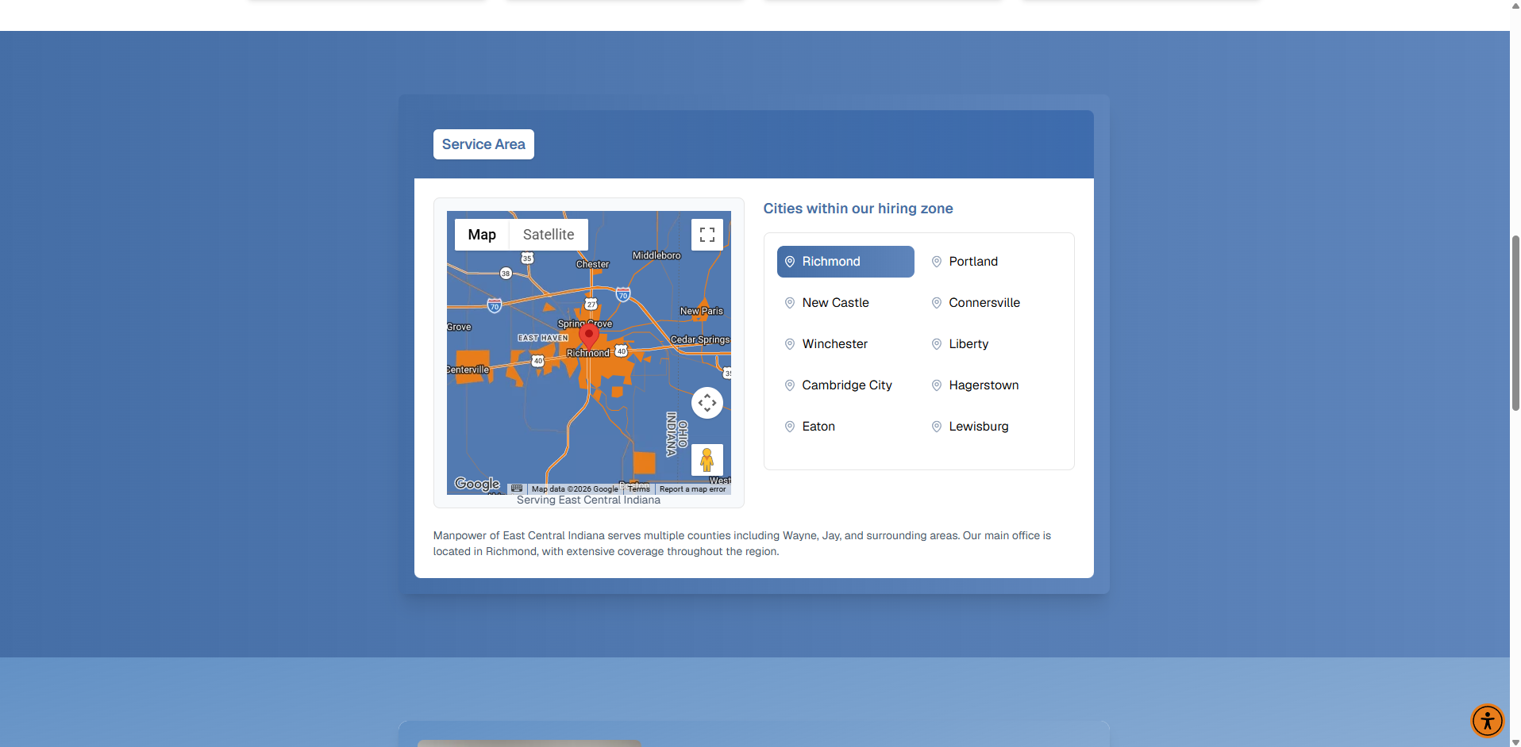Click the pin icon beside New Castle
1521x747 pixels.
pyautogui.click(x=790, y=303)
